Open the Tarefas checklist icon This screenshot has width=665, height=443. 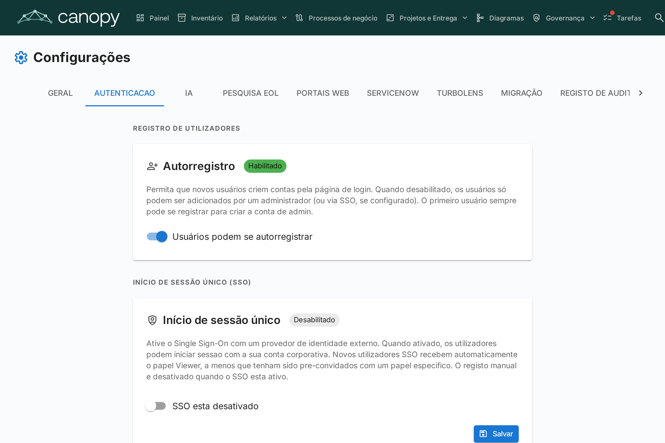pyautogui.click(x=607, y=18)
